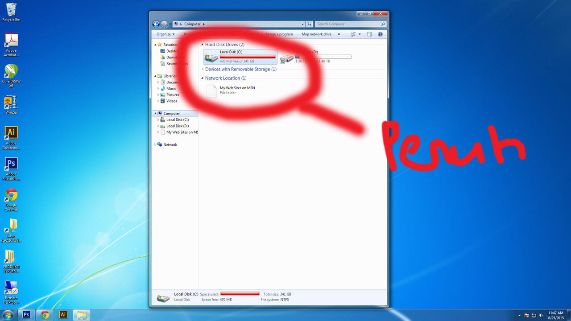
Task: Click Computer in the address bar
Action: (x=192, y=24)
